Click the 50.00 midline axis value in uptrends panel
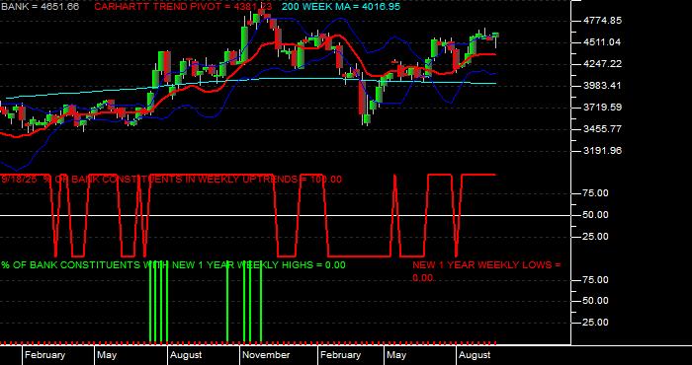 coord(596,215)
